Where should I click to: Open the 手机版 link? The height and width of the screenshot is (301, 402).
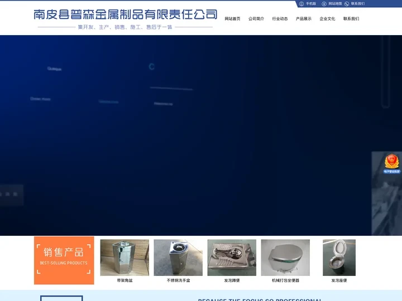(311, 3)
